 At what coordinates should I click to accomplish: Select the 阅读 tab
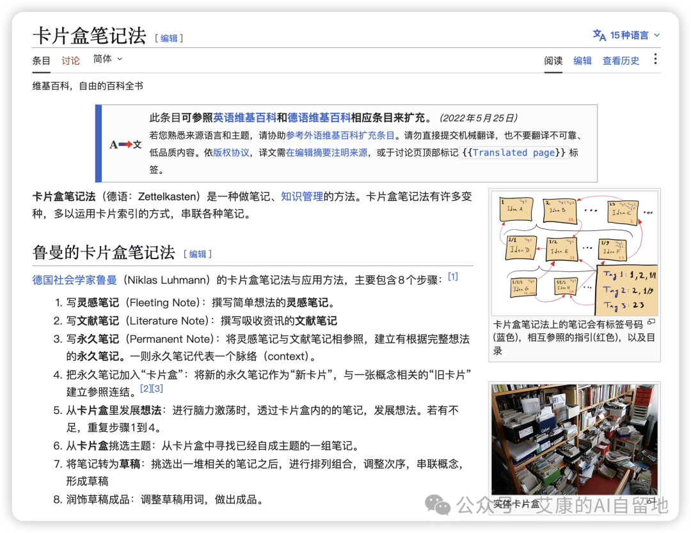click(x=553, y=61)
